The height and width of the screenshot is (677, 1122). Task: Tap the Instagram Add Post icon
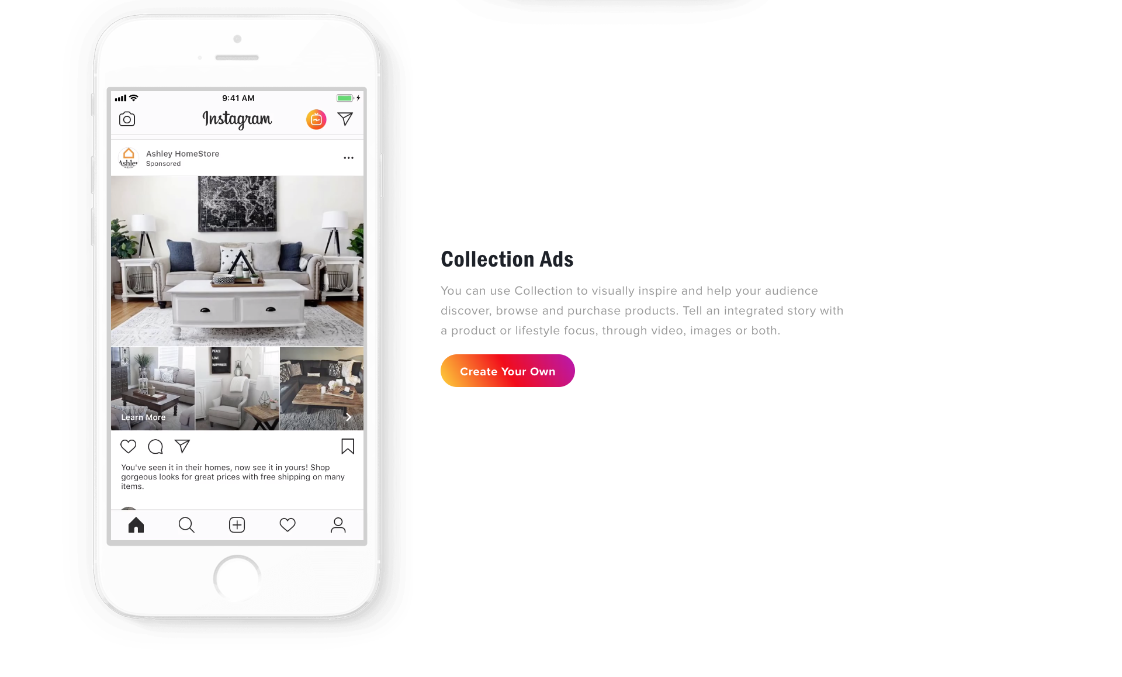point(237,524)
